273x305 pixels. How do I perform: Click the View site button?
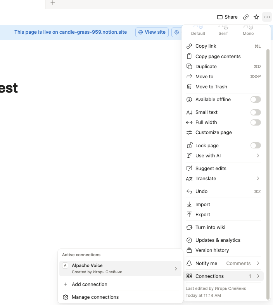click(x=152, y=32)
